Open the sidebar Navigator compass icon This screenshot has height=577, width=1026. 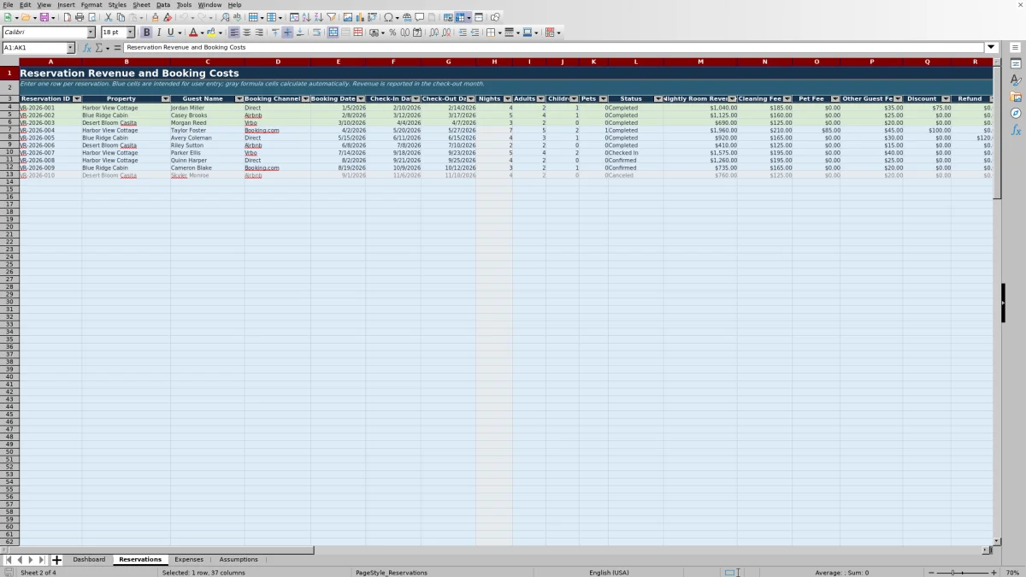tap(1016, 113)
